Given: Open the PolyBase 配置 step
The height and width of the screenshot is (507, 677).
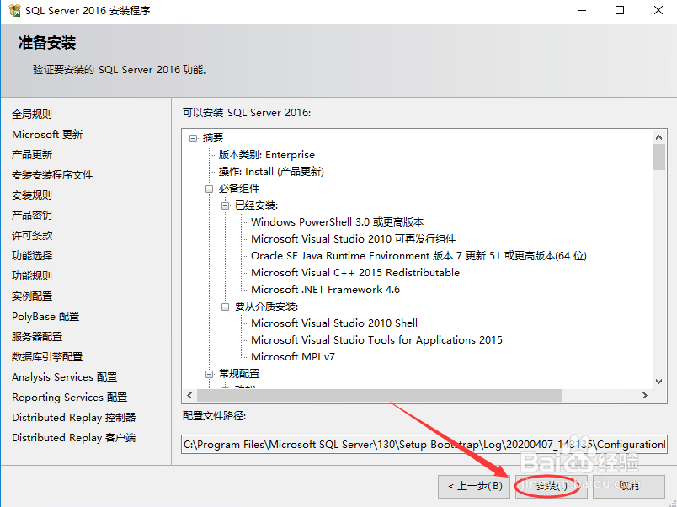Looking at the screenshot, I should pyautogui.click(x=45, y=316).
